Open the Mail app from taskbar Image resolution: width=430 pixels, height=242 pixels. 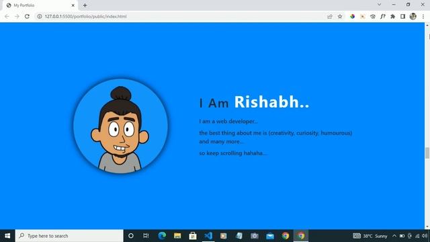pos(270,236)
